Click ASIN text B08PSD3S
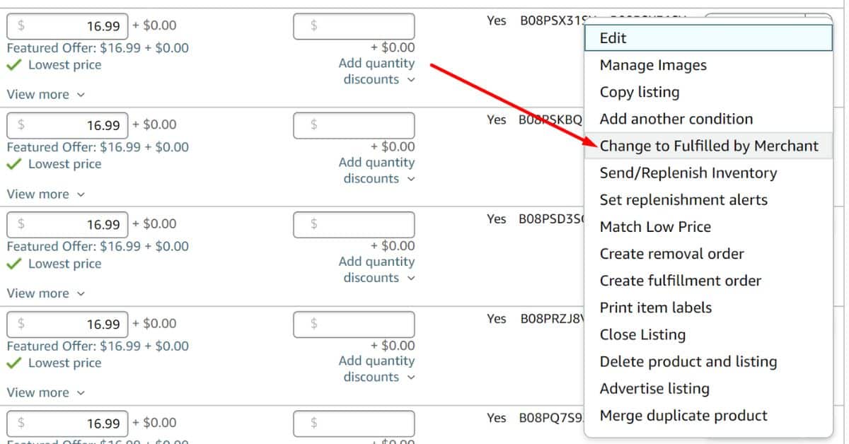The height and width of the screenshot is (444, 849). 552,219
